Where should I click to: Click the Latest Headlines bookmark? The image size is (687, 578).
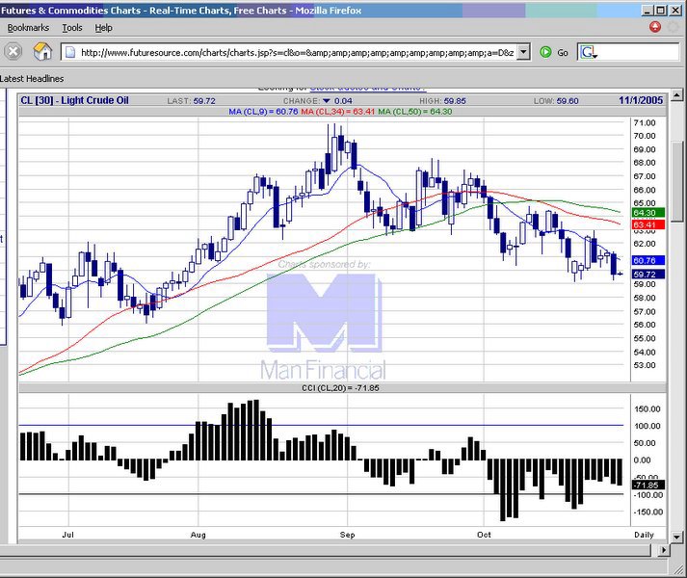(x=32, y=78)
